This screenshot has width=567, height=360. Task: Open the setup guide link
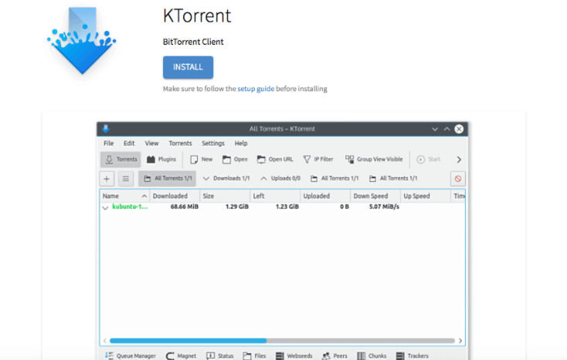(256, 89)
